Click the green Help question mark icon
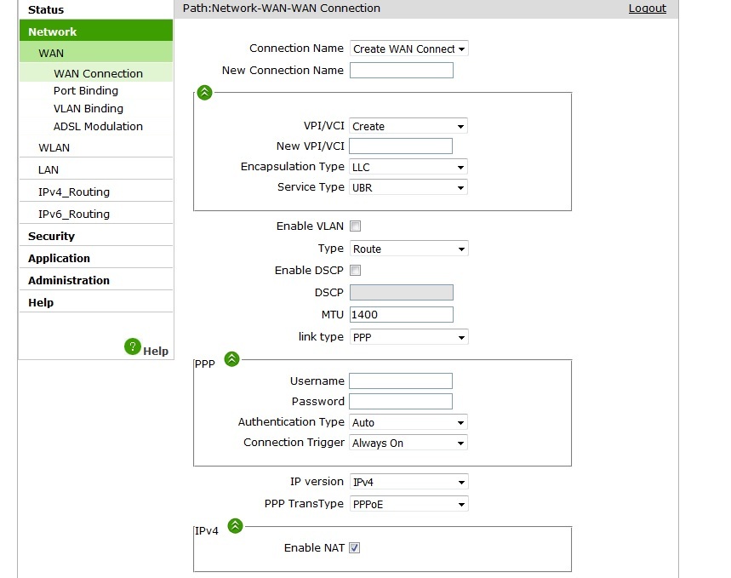The image size is (731, 578). (132, 346)
